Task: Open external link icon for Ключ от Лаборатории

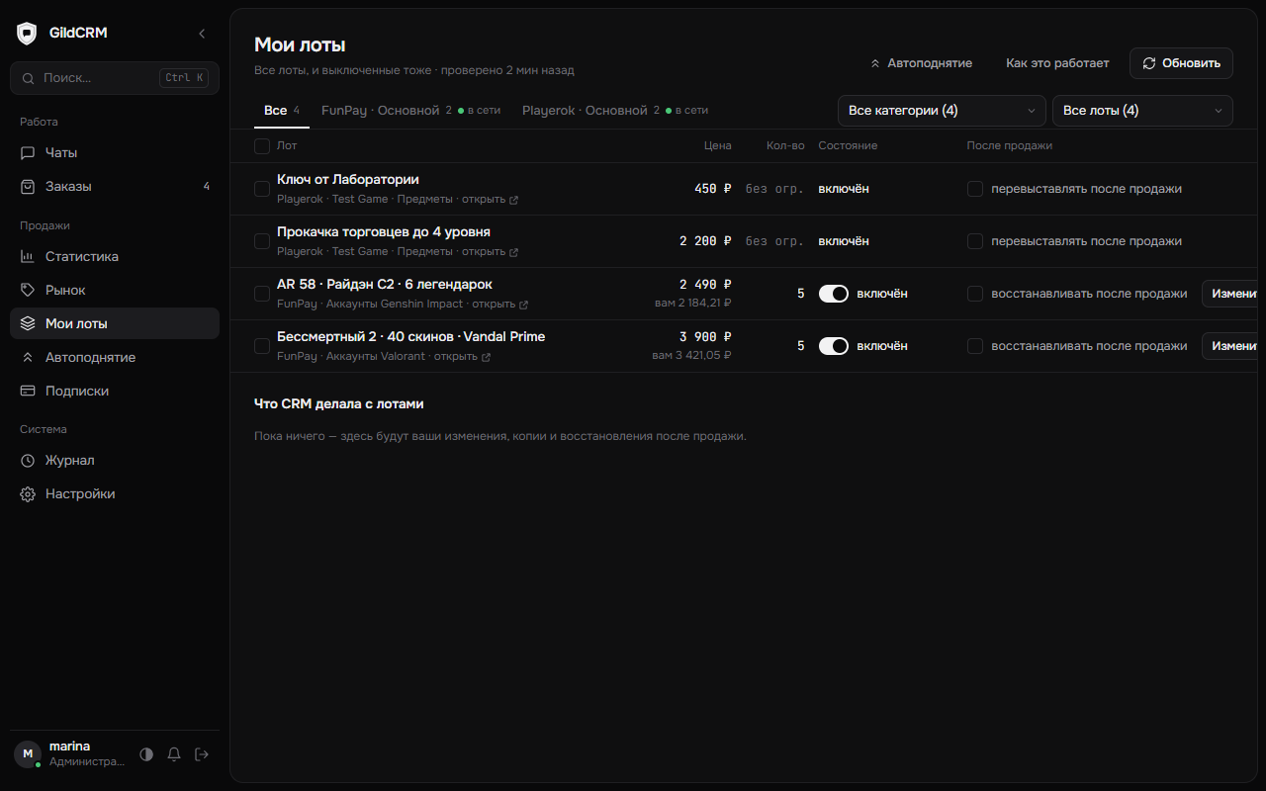Action: coord(513,200)
